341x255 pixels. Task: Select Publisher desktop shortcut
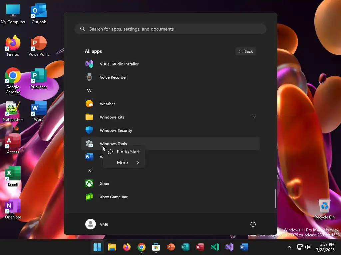click(x=39, y=78)
